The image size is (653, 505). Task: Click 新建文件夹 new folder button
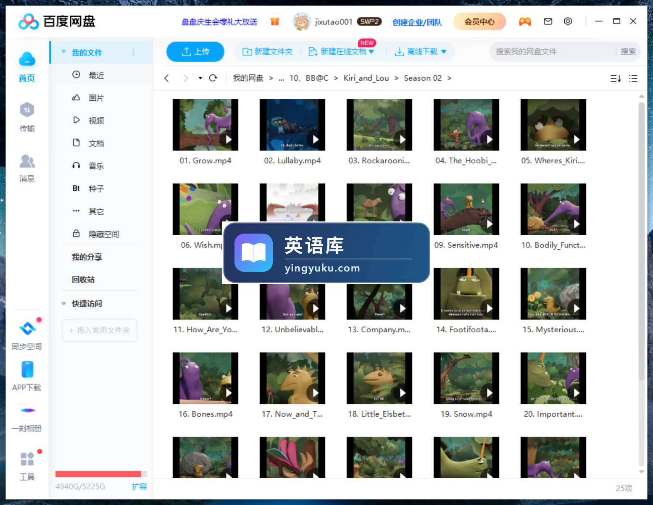268,52
